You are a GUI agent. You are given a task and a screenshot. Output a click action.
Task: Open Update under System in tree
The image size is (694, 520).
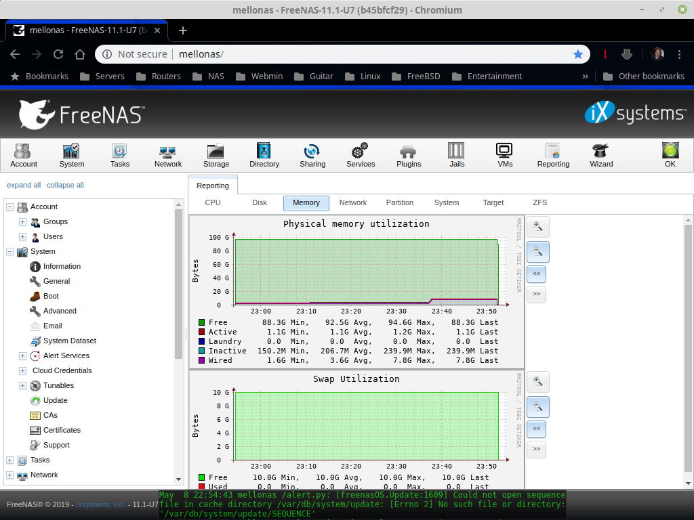[x=56, y=401]
